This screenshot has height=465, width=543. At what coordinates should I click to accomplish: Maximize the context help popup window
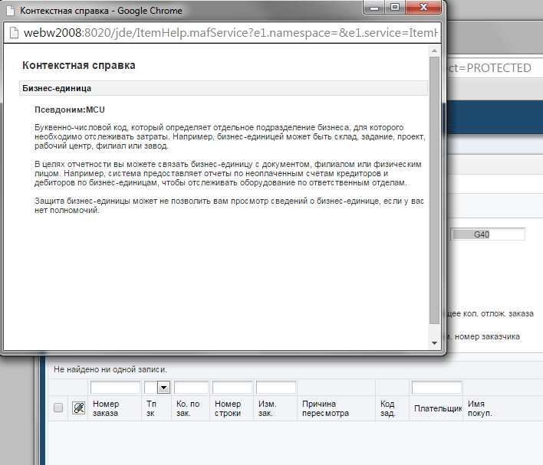[396, 11]
